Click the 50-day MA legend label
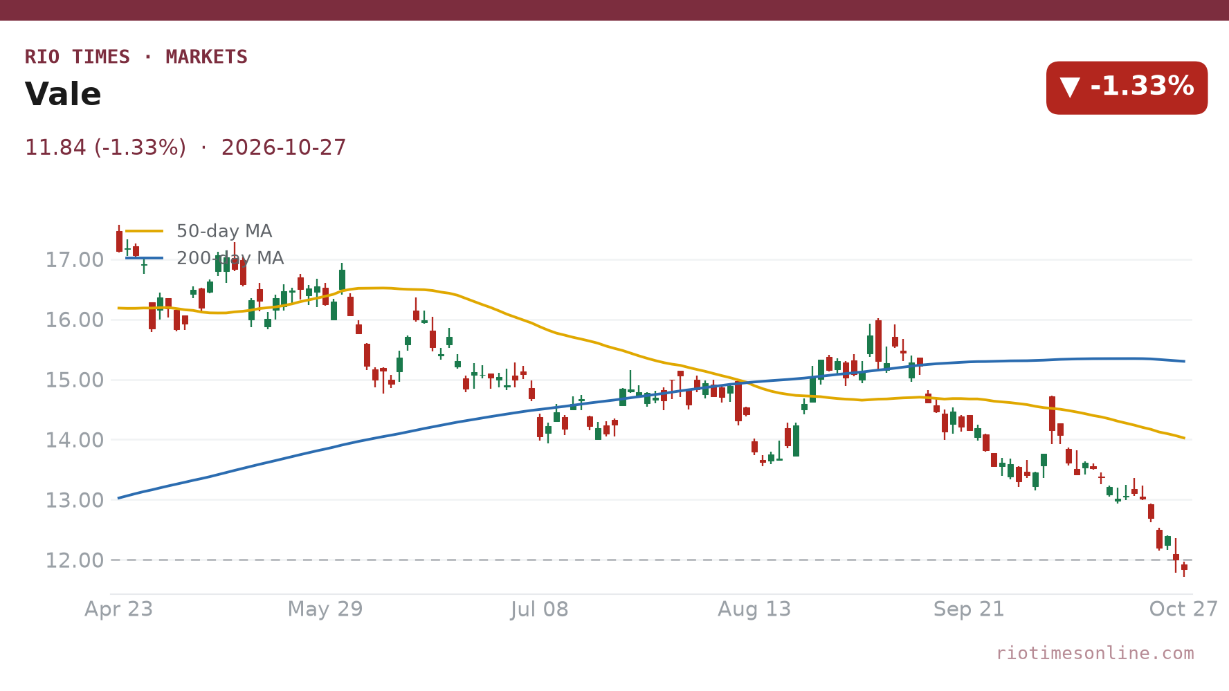1229x691 pixels. pos(224,231)
